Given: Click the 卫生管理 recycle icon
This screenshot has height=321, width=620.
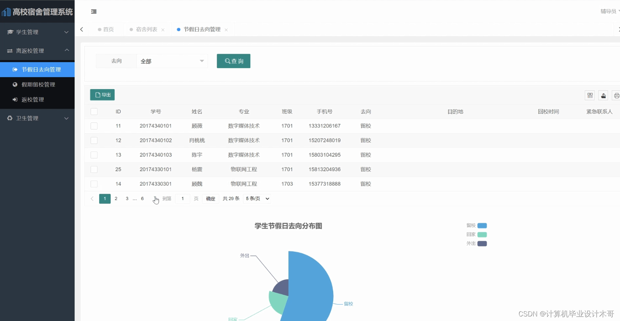Looking at the screenshot, I should [x=10, y=118].
